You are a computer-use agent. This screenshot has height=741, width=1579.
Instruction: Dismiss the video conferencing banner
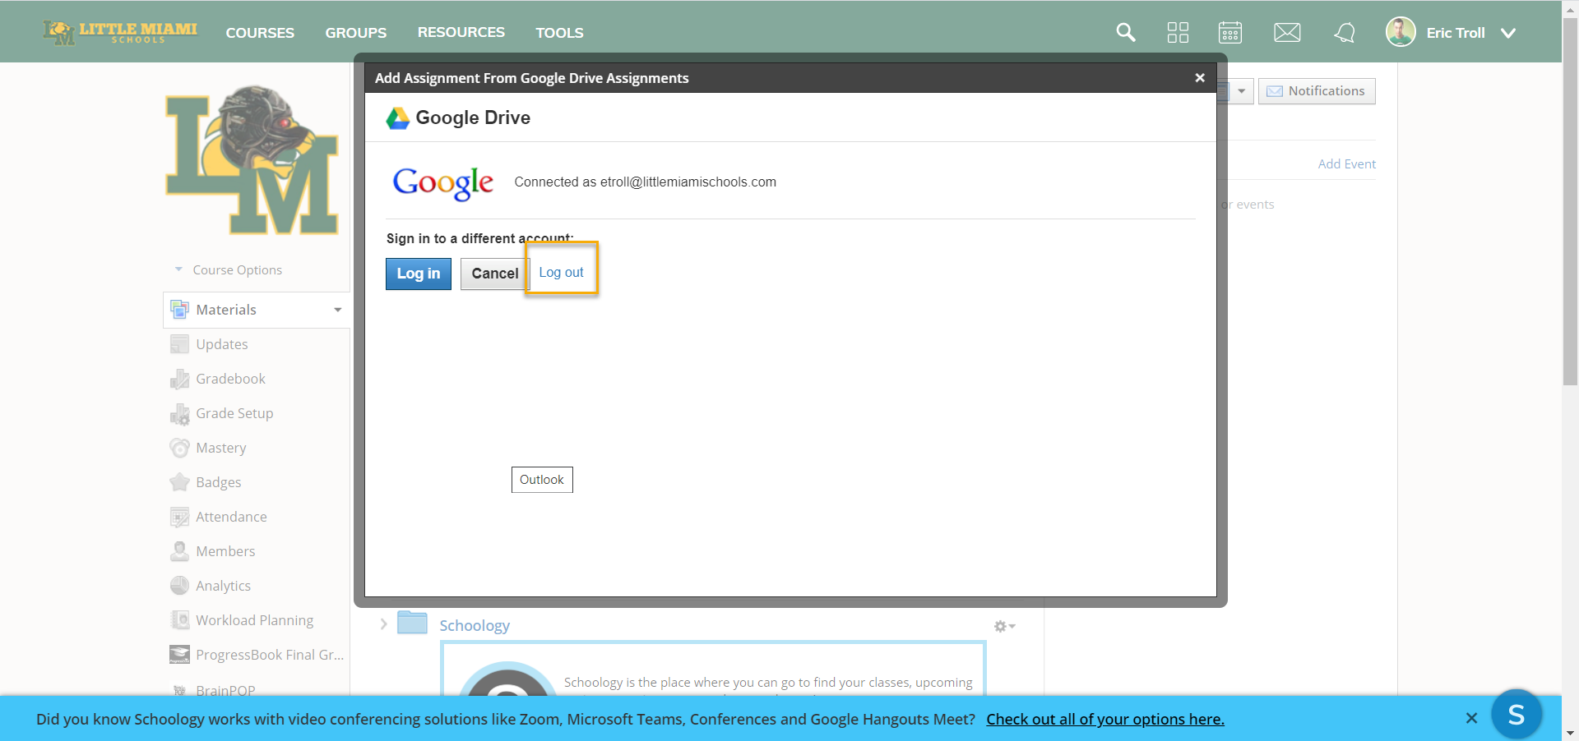click(1471, 719)
